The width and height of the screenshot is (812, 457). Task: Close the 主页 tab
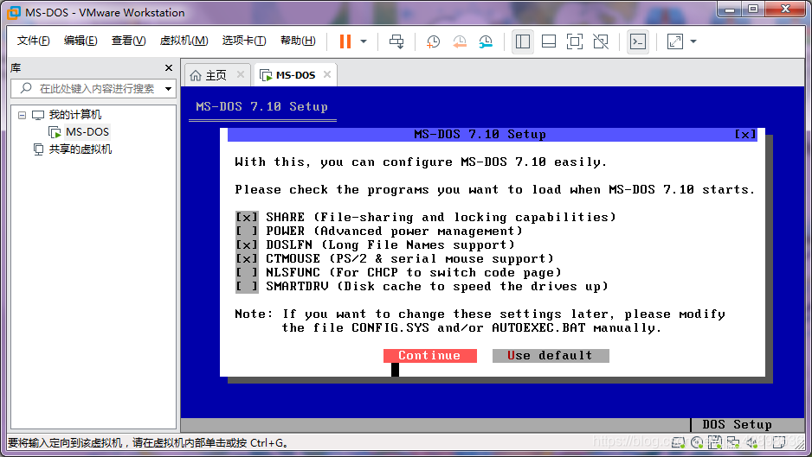[x=241, y=74]
